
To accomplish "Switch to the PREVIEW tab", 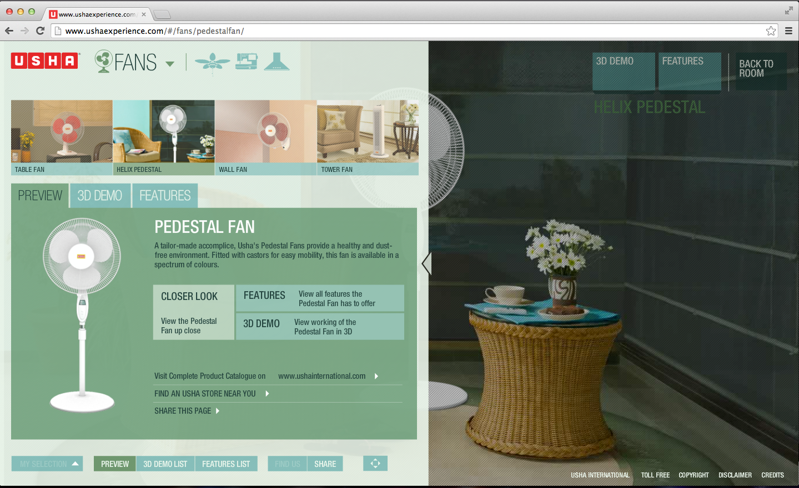I will tap(40, 196).
